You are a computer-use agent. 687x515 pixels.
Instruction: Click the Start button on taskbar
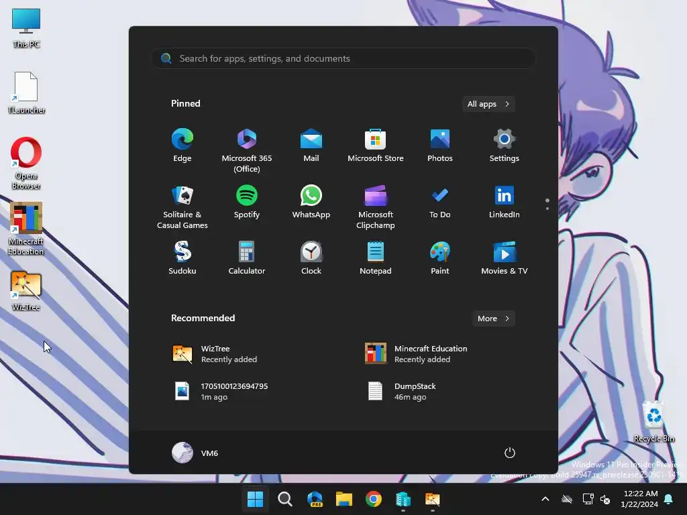pos(255,499)
